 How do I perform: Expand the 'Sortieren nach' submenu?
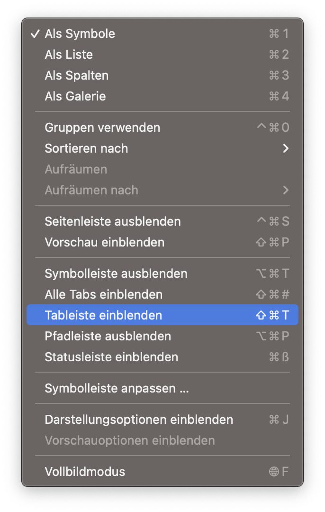[x=86, y=148]
